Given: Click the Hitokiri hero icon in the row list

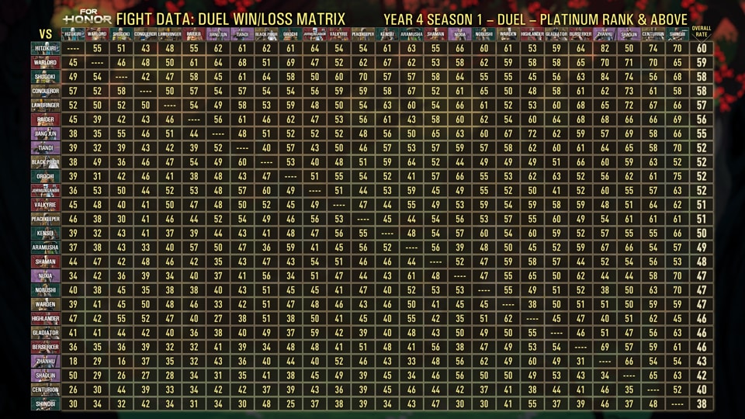Looking at the screenshot, I should tap(43, 49).
